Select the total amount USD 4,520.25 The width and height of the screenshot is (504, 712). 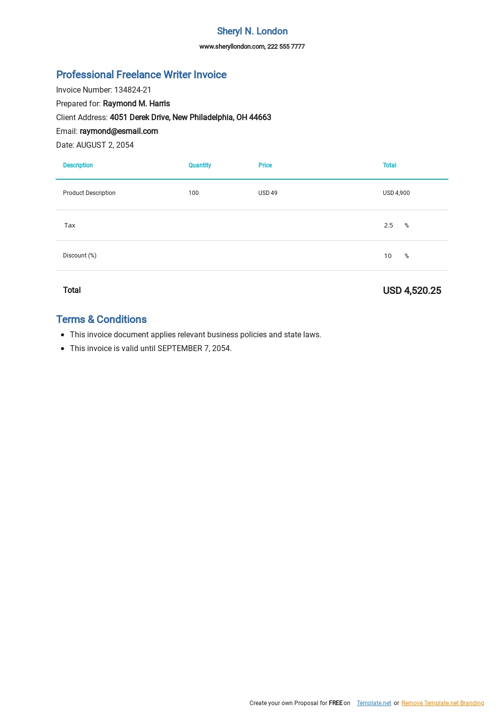tap(412, 291)
